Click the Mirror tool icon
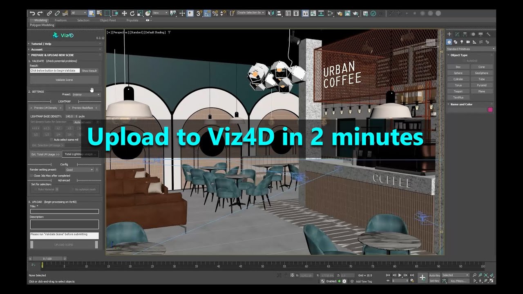 [x=270, y=13]
